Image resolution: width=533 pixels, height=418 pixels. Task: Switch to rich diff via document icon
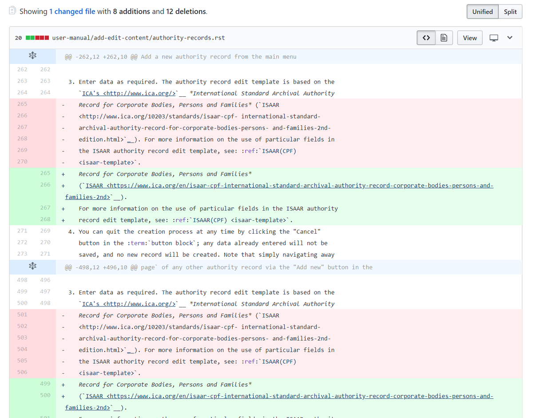(444, 38)
